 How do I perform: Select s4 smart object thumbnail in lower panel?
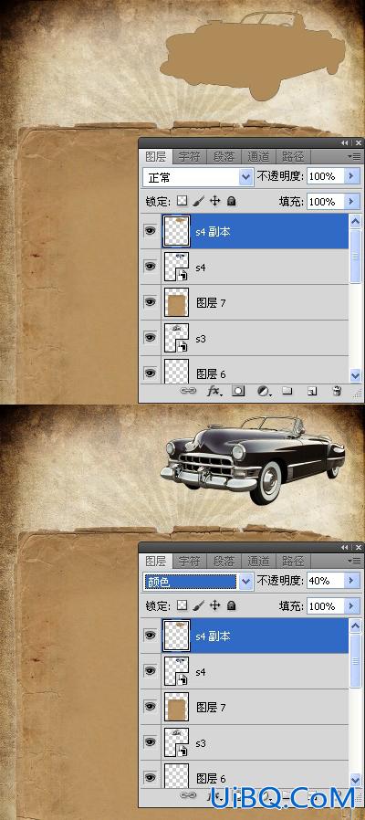pos(177,671)
